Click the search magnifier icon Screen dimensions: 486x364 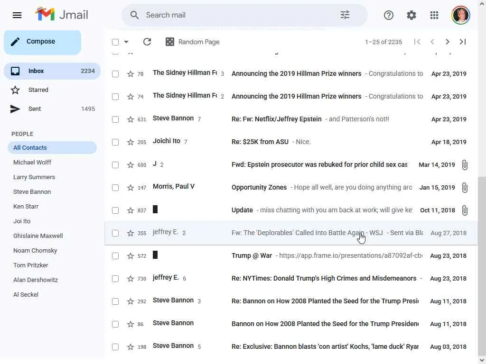coord(134,15)
